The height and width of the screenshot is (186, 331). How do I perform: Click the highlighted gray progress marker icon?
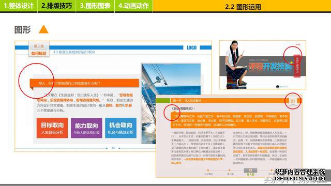point(250,171)
